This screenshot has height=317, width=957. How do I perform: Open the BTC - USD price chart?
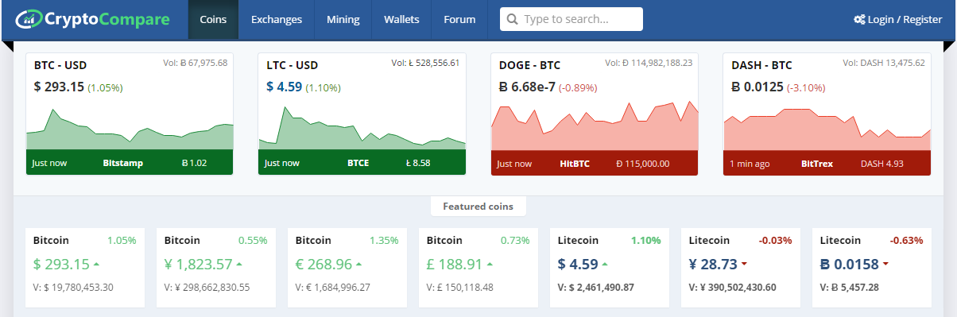[x=130, y=114]
